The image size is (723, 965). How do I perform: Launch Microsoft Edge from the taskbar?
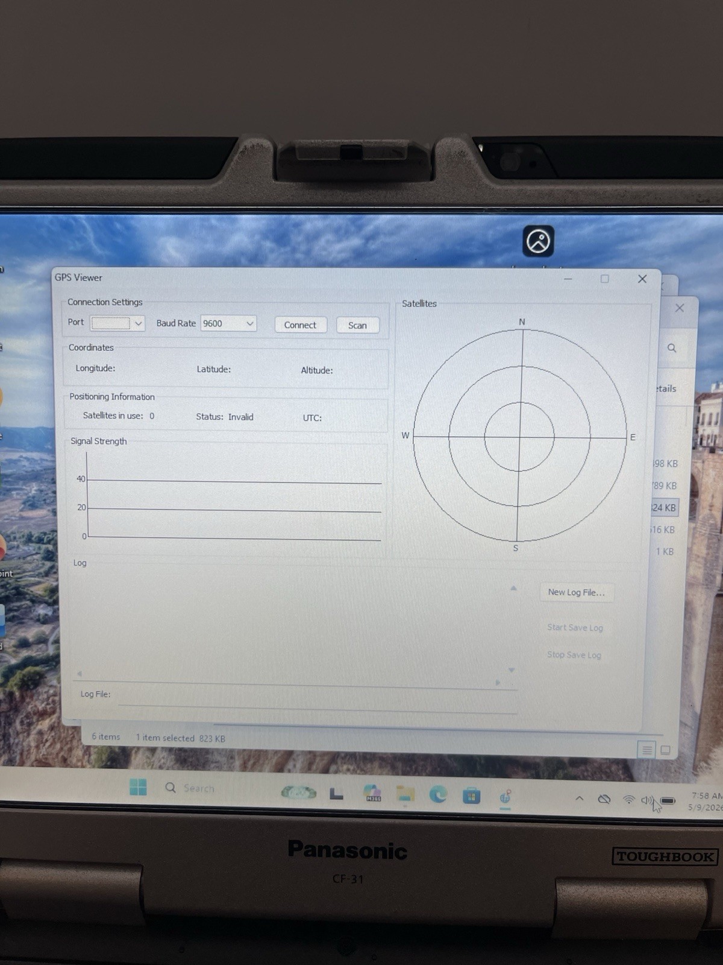pos(438,795)
